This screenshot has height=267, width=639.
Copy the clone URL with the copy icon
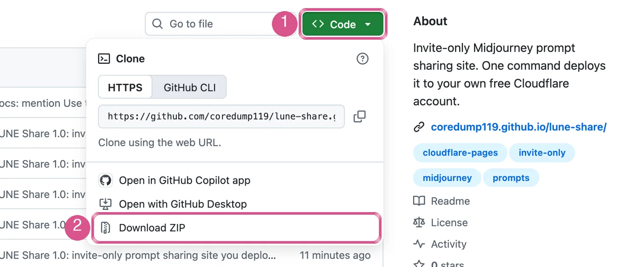[x=360, y=116]
